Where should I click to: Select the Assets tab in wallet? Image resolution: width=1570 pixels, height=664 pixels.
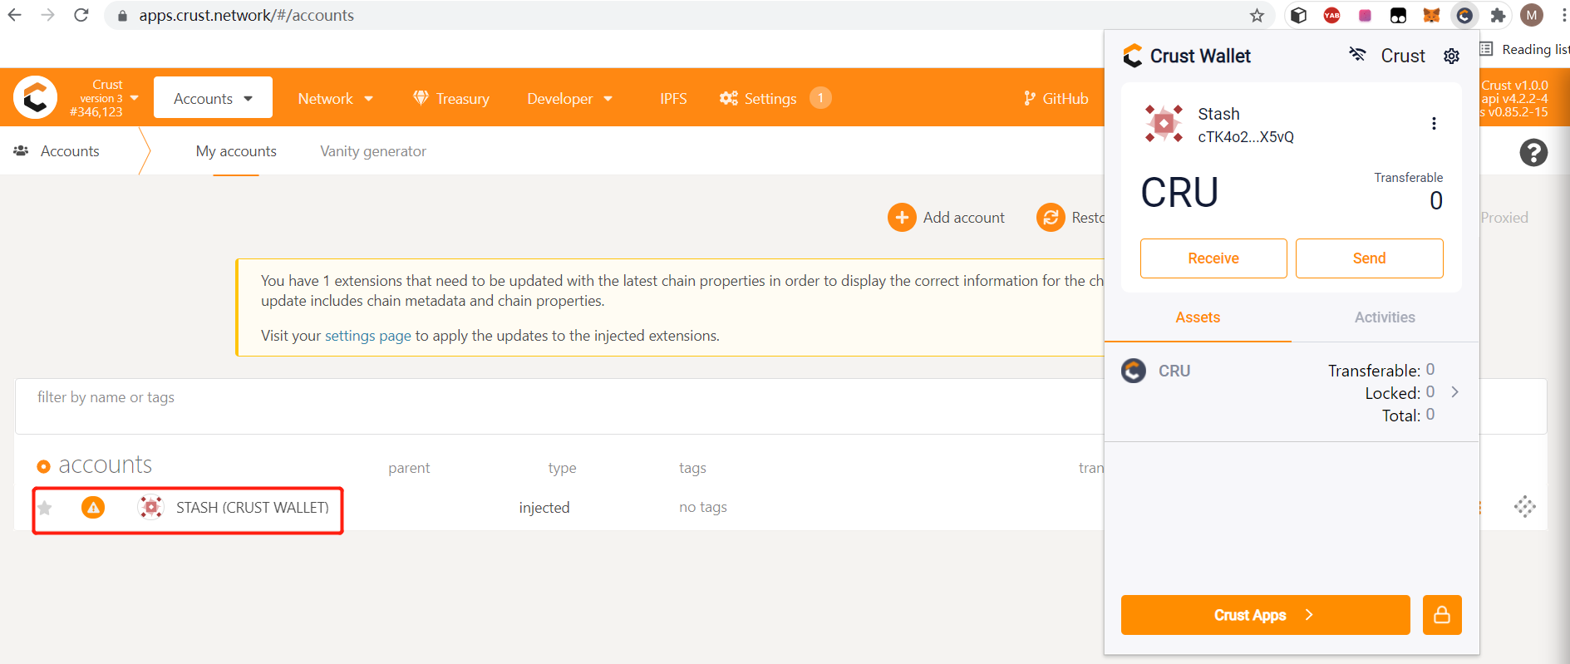pyautogui.click(x=1198, y=317)
